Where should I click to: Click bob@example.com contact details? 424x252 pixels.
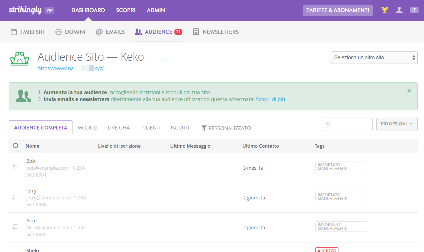[x=56, y=171]
